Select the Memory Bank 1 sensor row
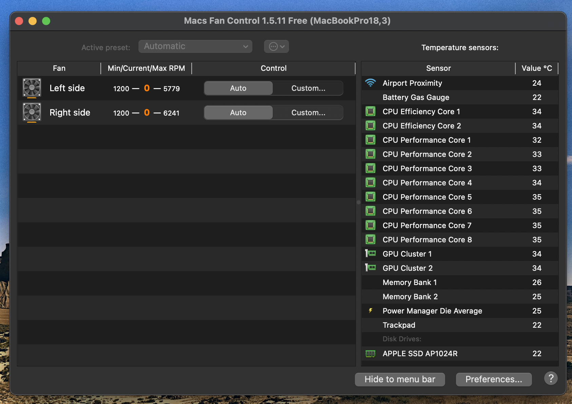This screenshot has height=404, width=572. point(460,282)
